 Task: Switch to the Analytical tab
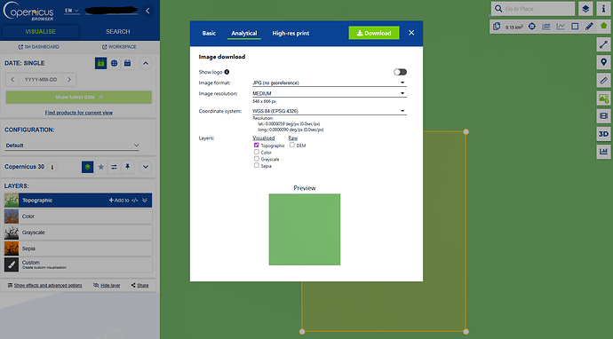click(244, 33)
